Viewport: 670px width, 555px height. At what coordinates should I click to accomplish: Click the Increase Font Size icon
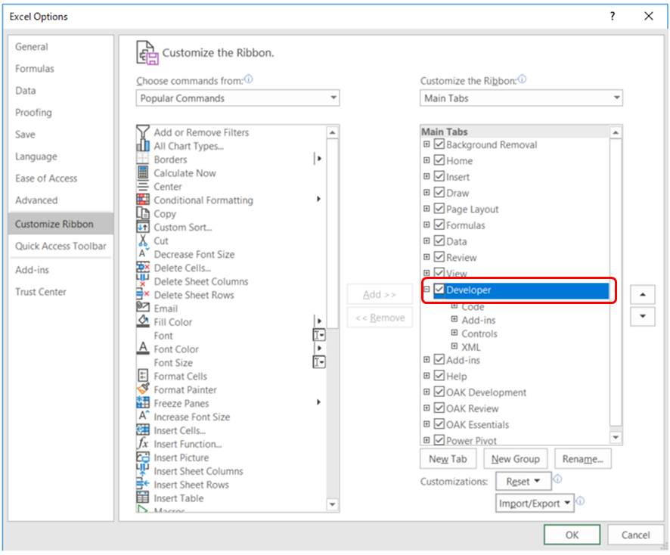tap(143, 417)
